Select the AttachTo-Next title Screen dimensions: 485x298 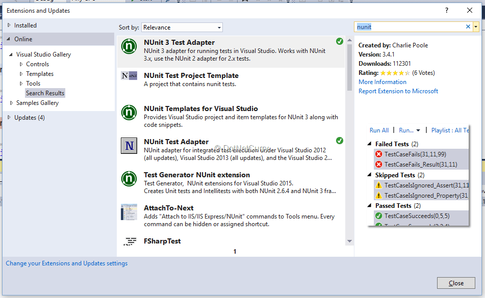pos(169,208)
